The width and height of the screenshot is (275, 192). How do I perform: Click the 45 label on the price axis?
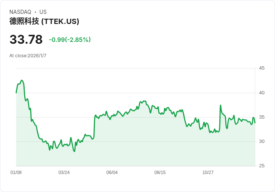click(x=262, y=68)
